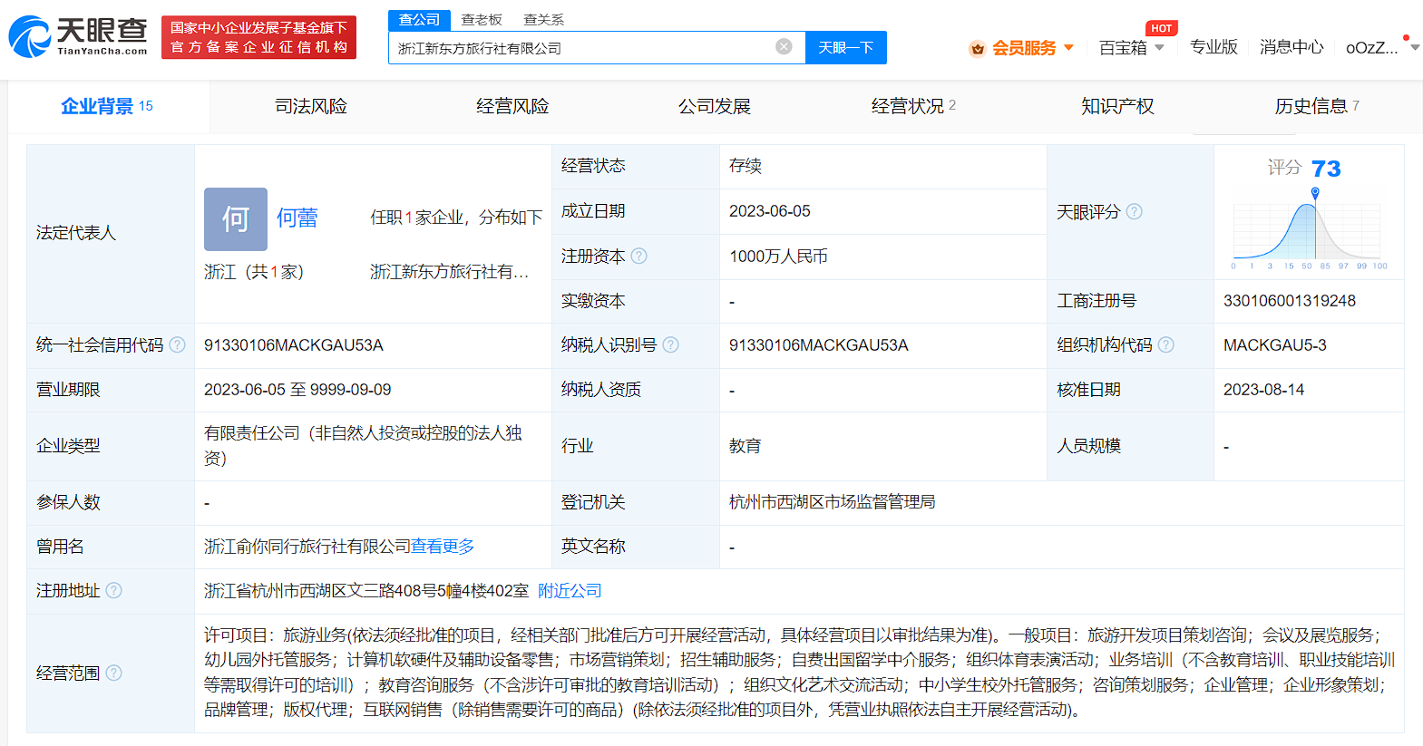Open legal representative 何蕾 profile link
The width and height of the screenshot is (1423, 746).
click(x=297, y=218)
